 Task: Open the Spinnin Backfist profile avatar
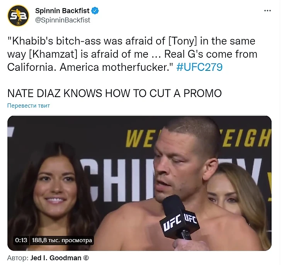point(18,16)
